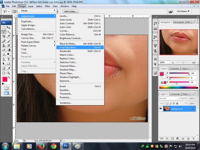
Task: Click Image Size in the Image menu
Action: (x=27, y=34)
